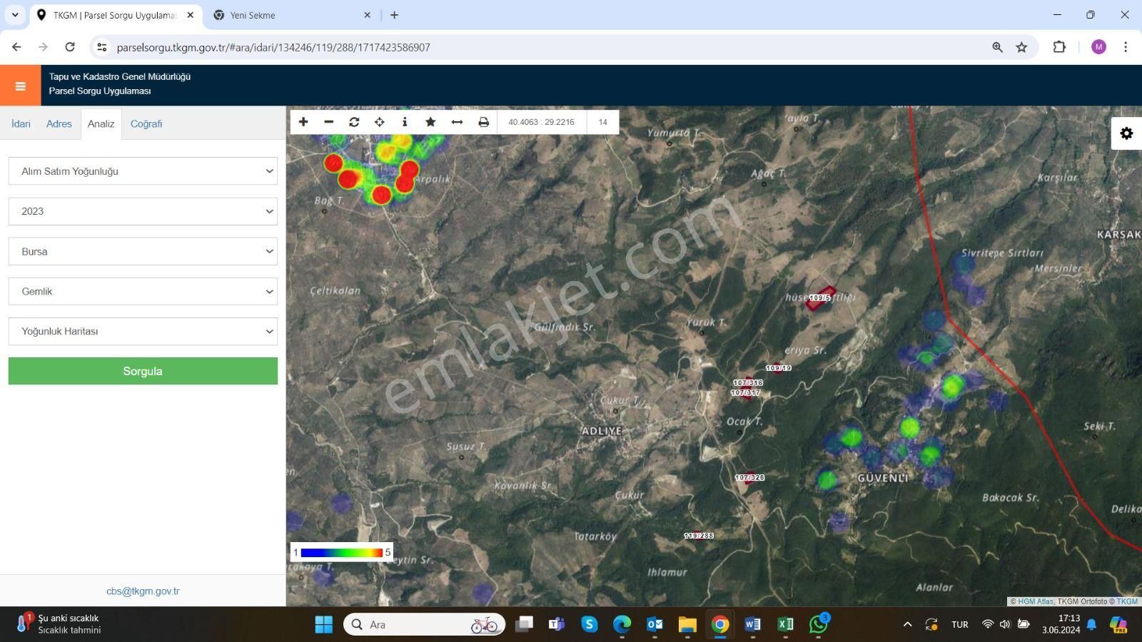Open the orange hamburger menu
Image resolution: width=1142 pixels, height=642 pixels.
pyautogui.click(x=21, y=86)
